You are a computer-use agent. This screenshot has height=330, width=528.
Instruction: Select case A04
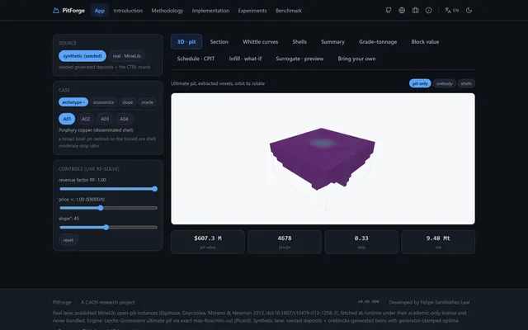click(124, 119)
